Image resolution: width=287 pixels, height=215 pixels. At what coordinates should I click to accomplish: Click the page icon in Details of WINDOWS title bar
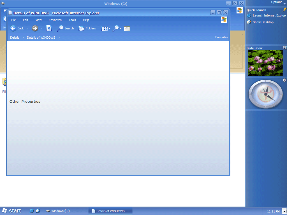10,13
